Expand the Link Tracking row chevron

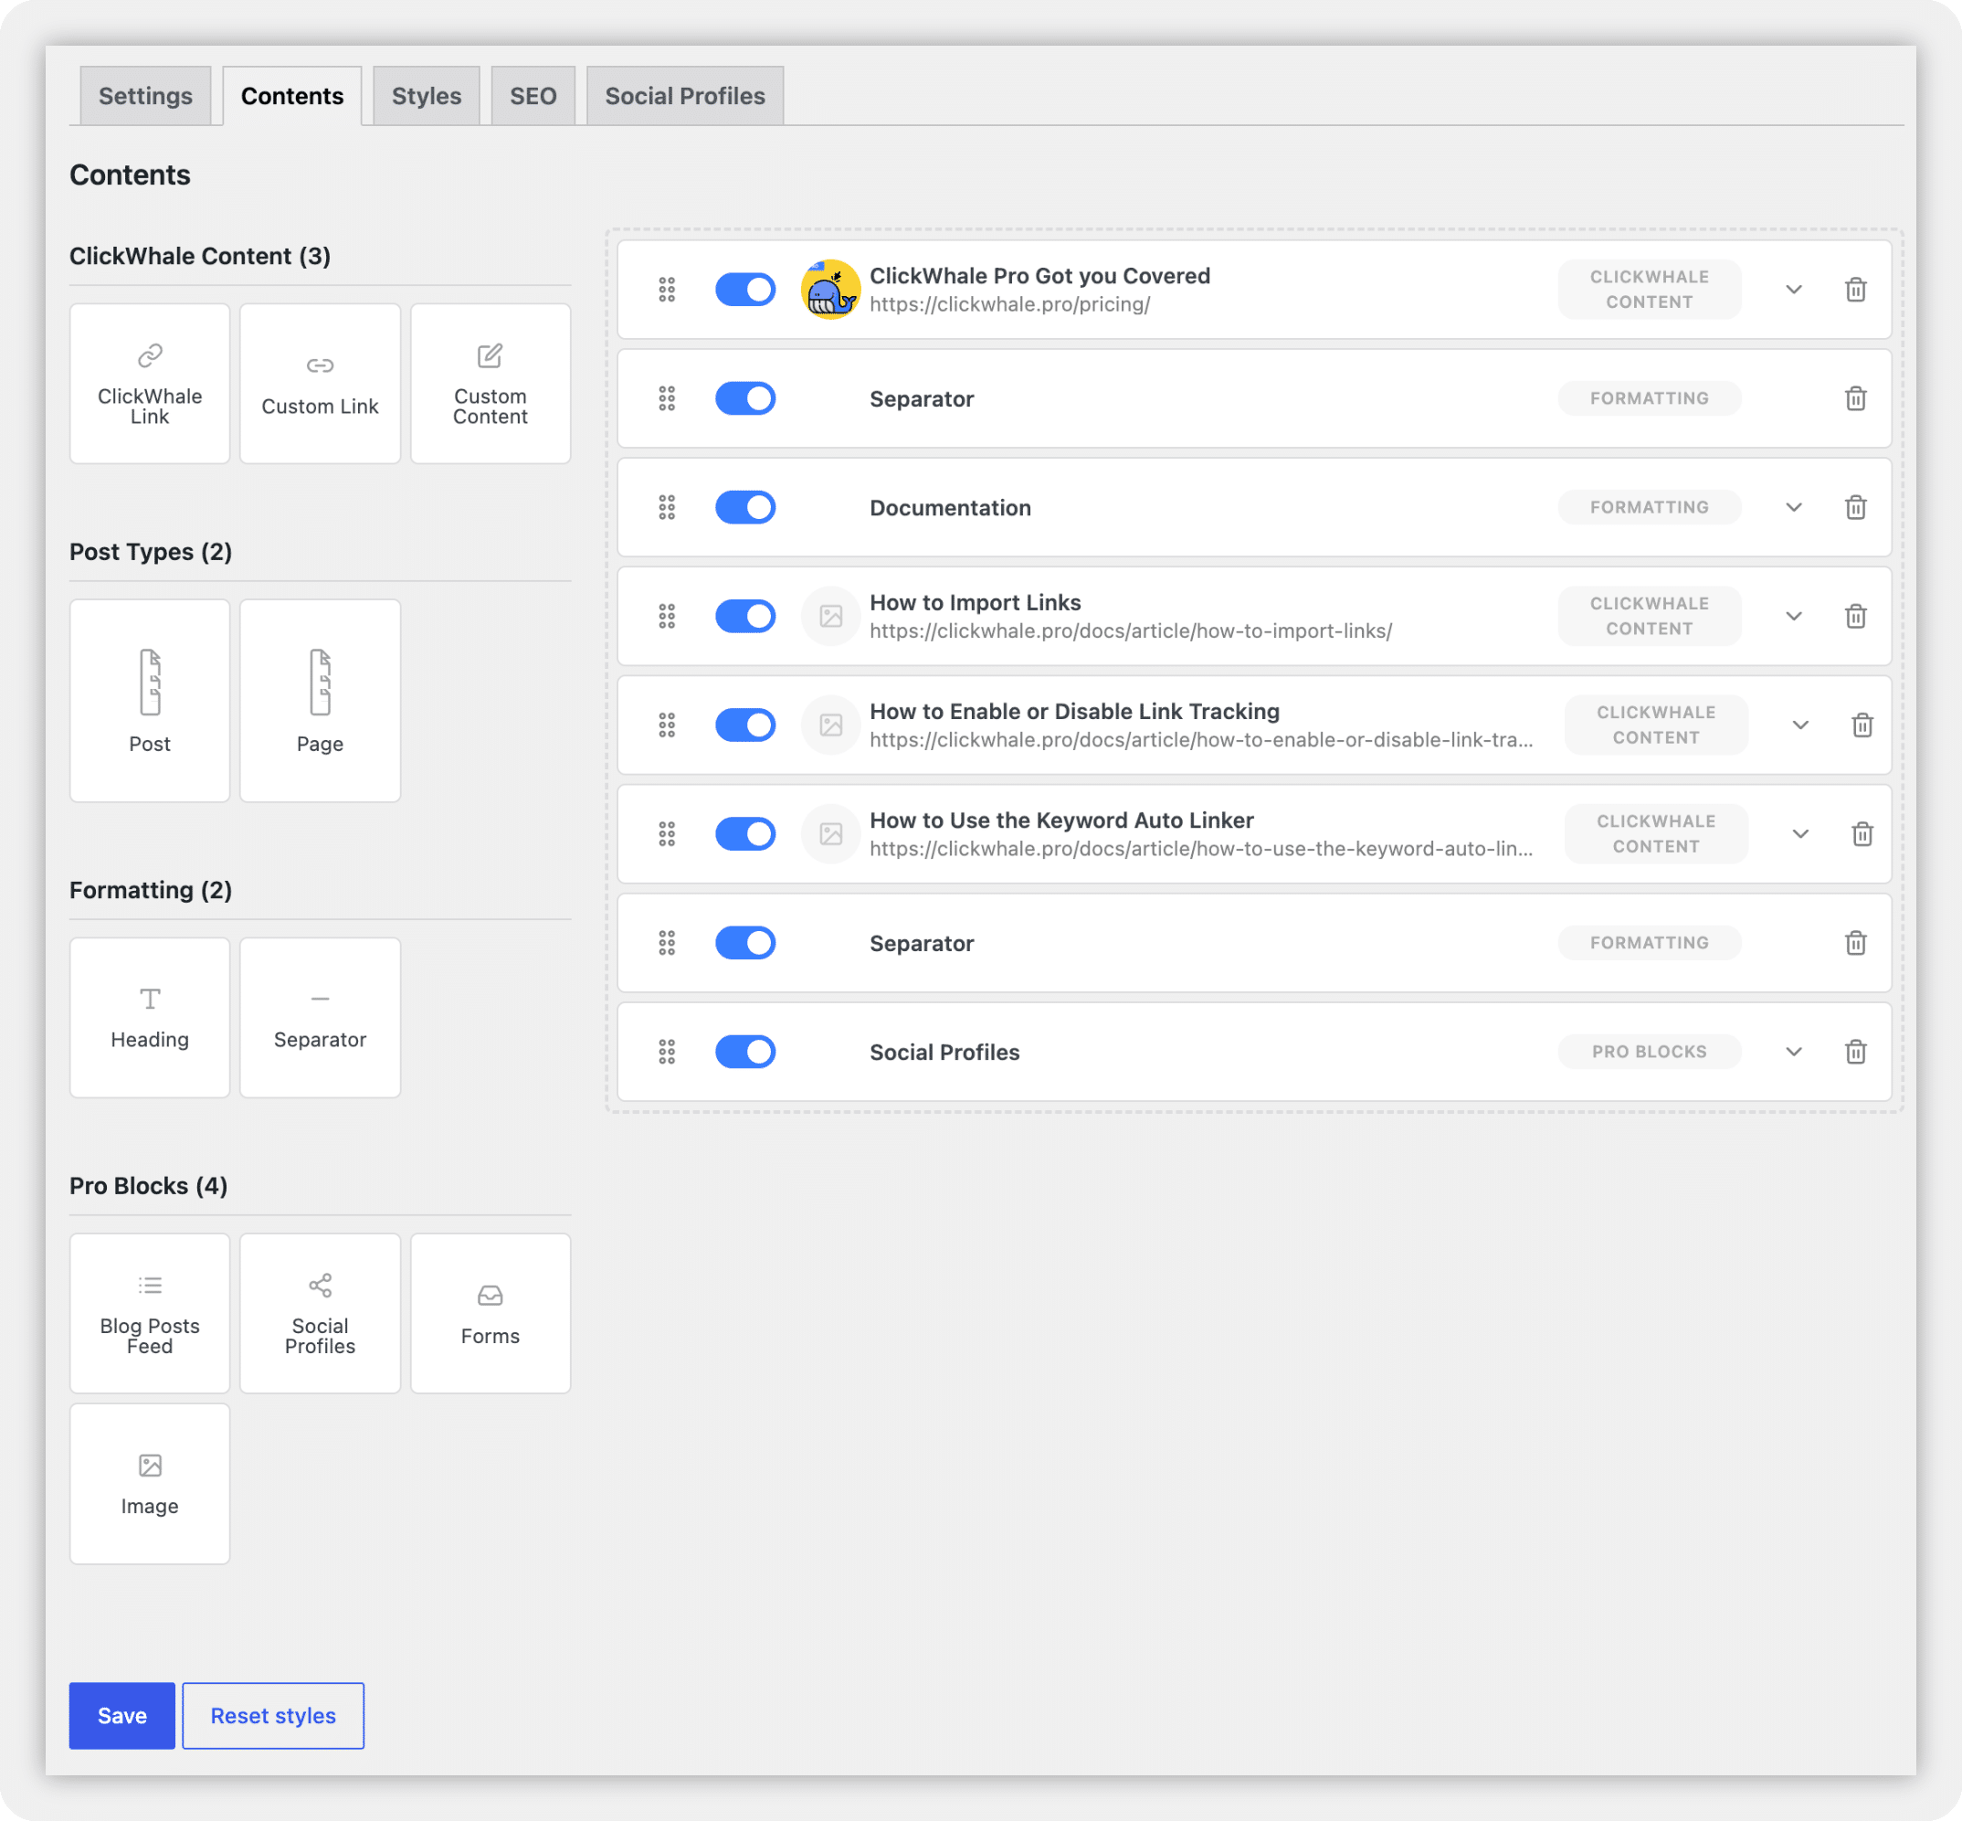coord(1800,725)
